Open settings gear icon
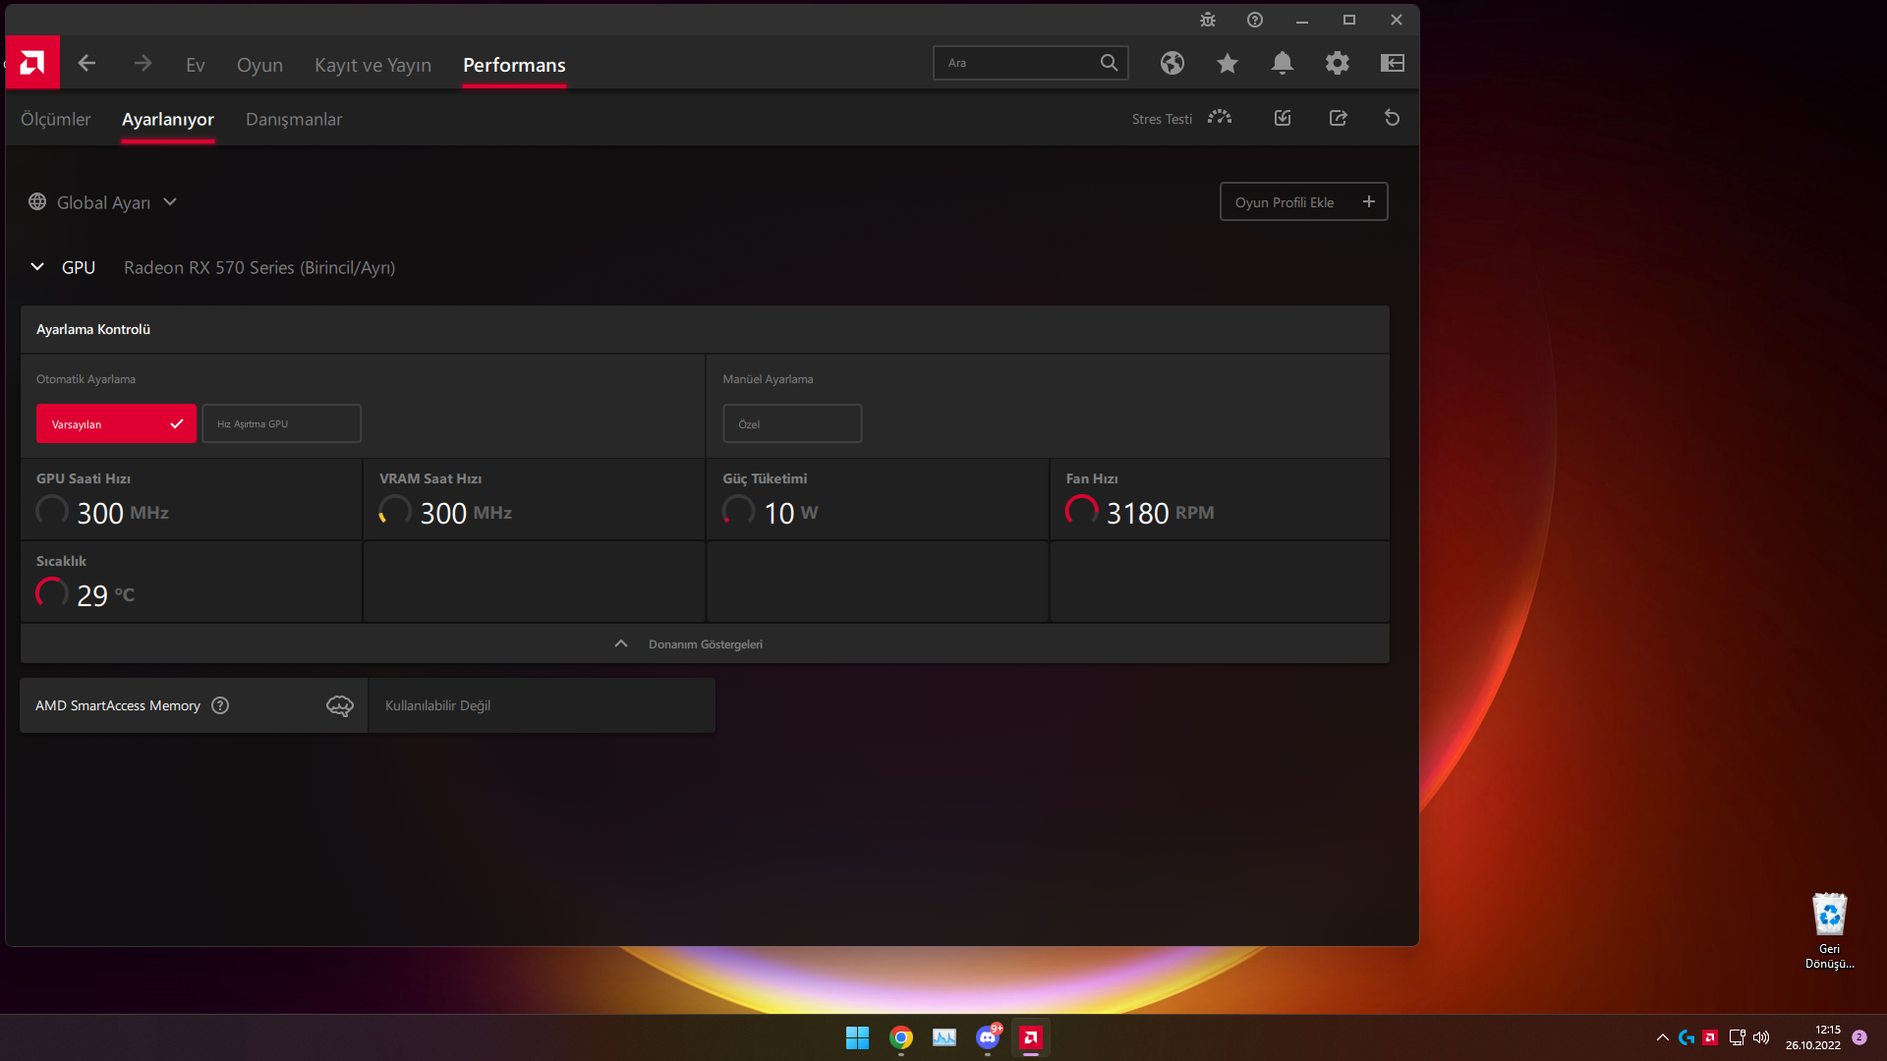The image size is (1887, 1061). pos(1337,63)
